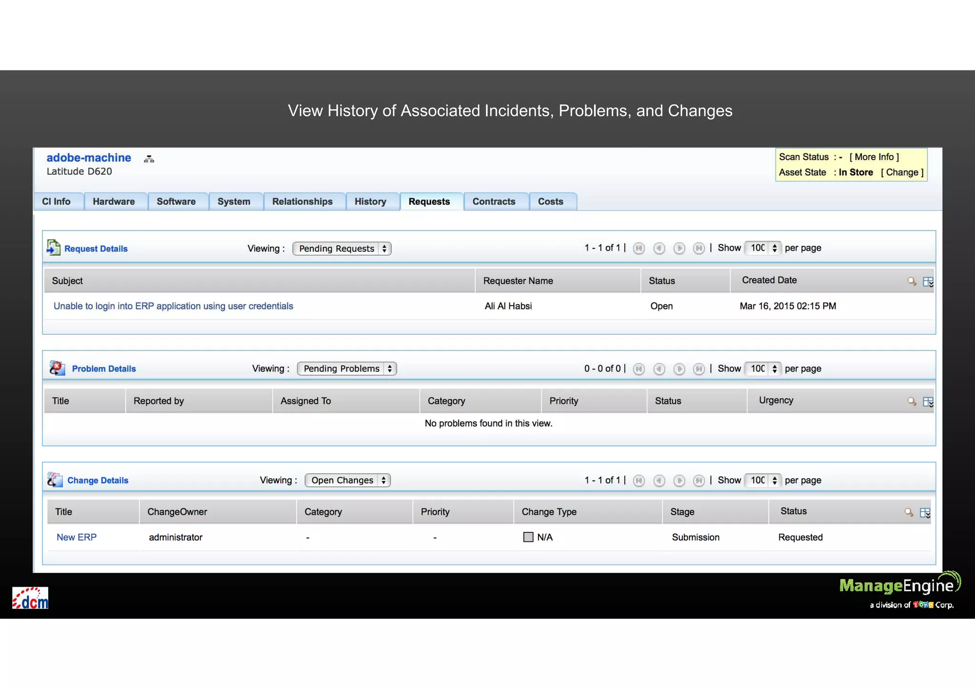
Task: Go to next page in Request Details
Action: pos(679,248)
